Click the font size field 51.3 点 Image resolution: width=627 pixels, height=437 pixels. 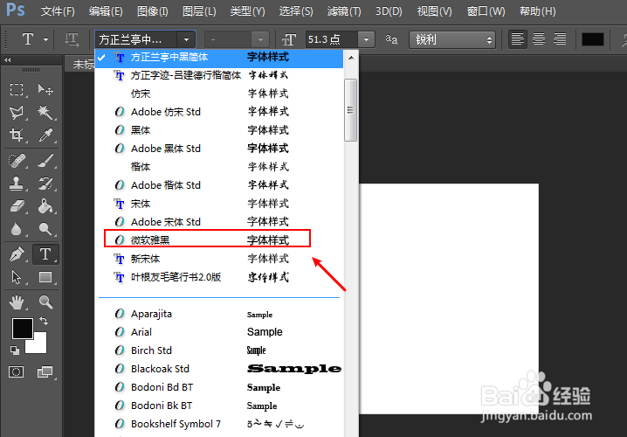pos(332,39)
